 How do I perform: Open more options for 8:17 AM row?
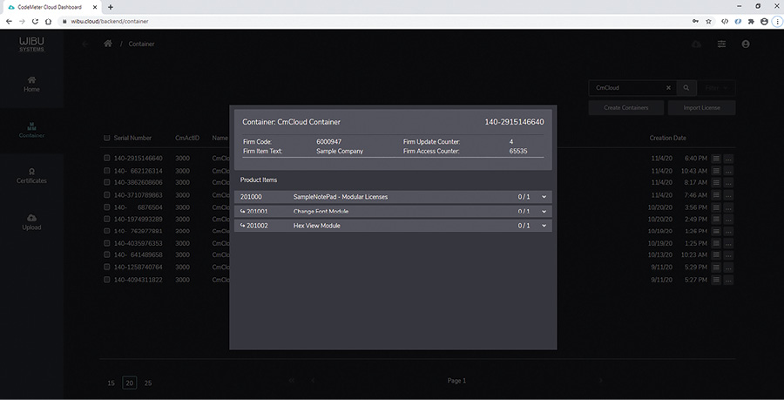tap(728, 182)
